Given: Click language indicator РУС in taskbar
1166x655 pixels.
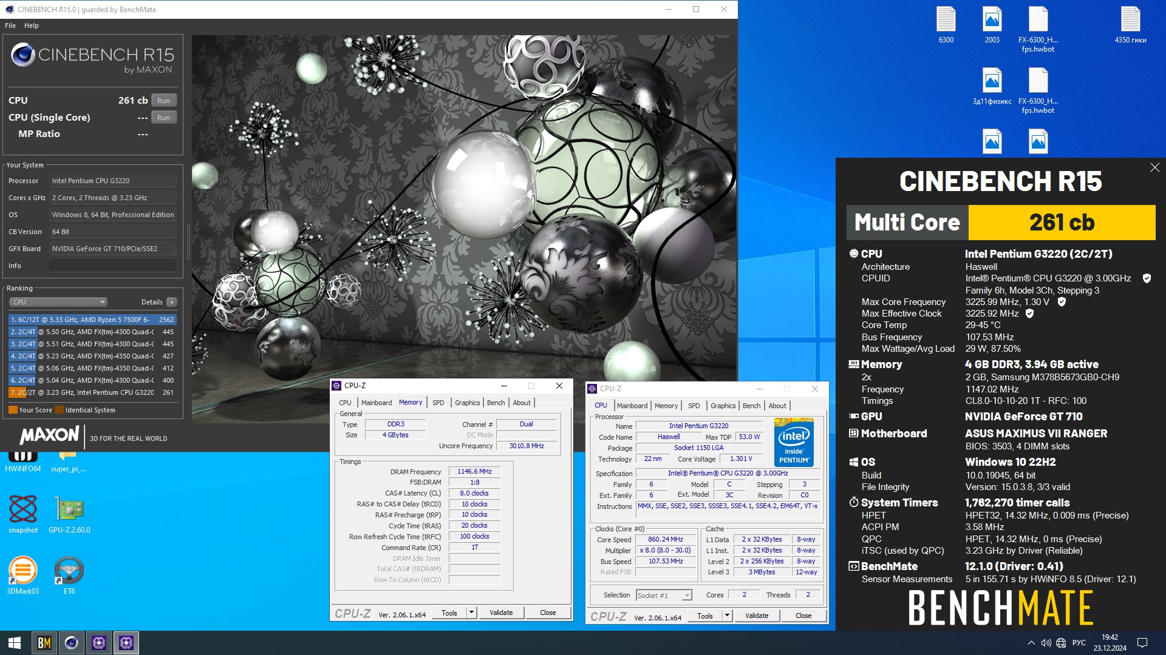Looking at the screenshot, I should [x=1079, y=643].
